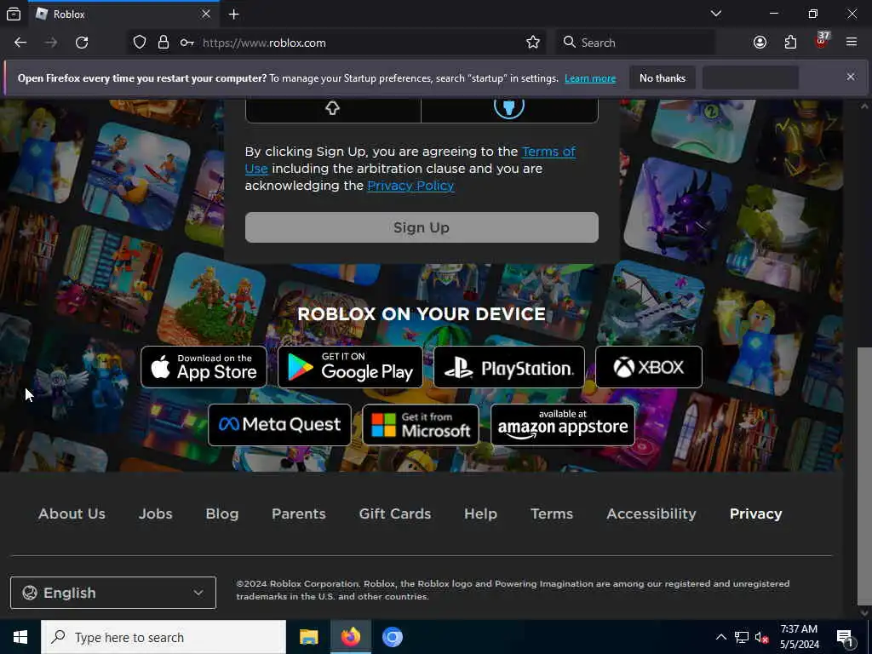This screenshot has width=872, height=654.
Task: Open File Explorer from taskbar
Action: [308, 637]
